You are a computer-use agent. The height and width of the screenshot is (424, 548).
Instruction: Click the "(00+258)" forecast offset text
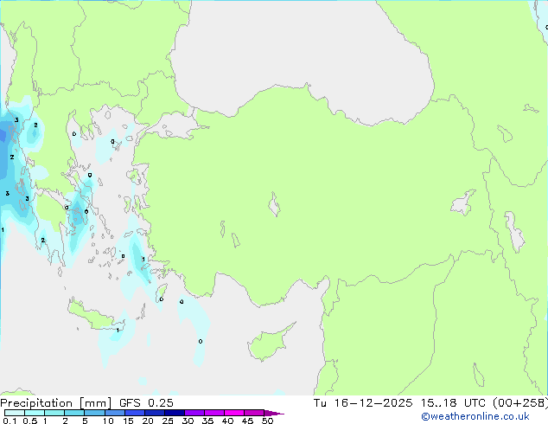click(520, 403)
